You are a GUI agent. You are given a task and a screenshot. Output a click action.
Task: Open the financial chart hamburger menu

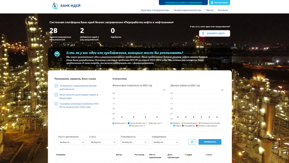click(x=164, y=90)
